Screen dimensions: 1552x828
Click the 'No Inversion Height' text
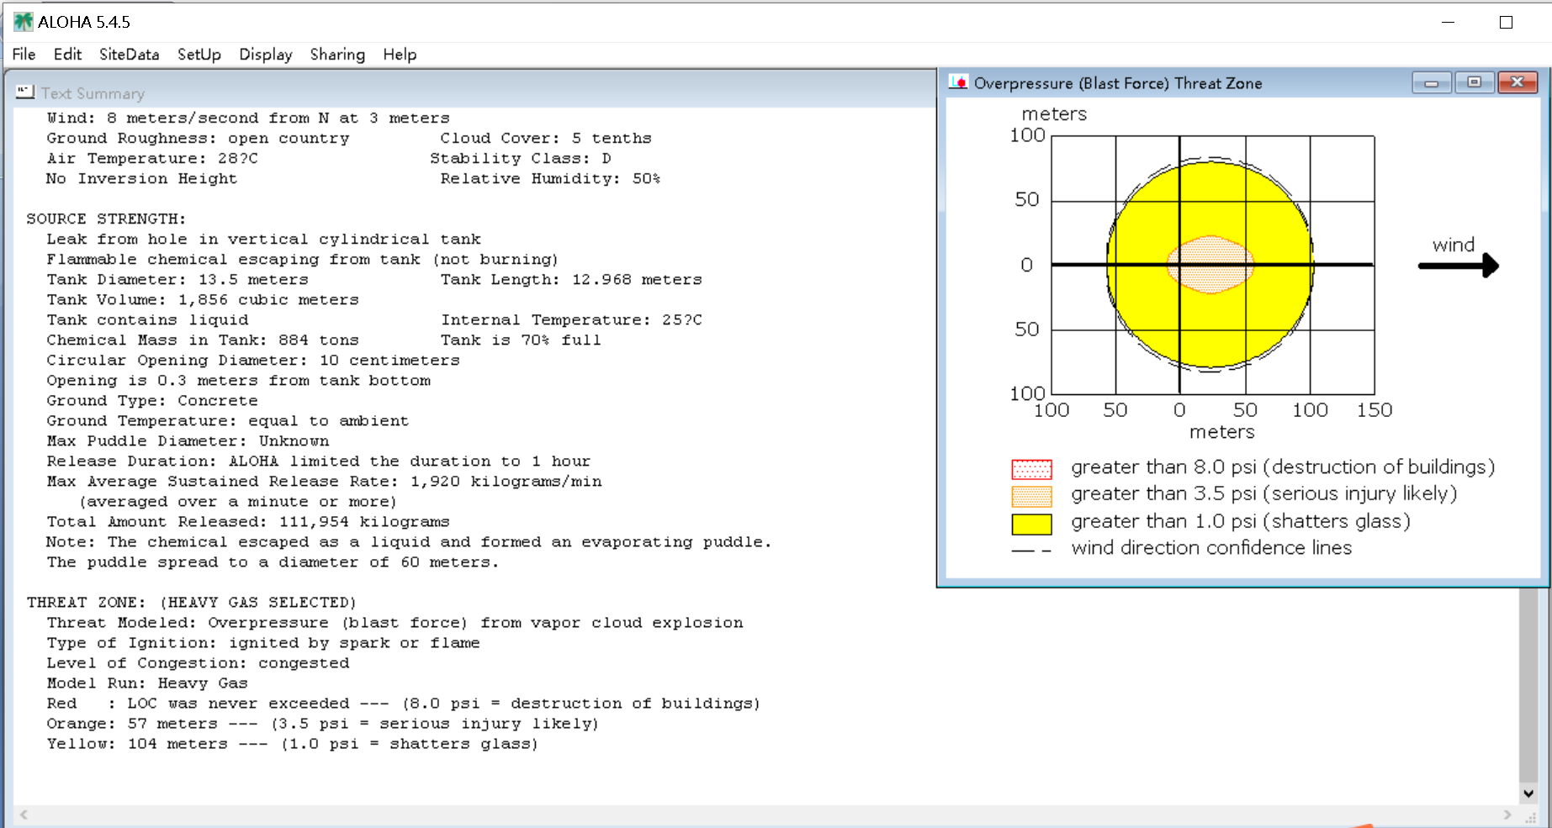[x=141, y=178]
